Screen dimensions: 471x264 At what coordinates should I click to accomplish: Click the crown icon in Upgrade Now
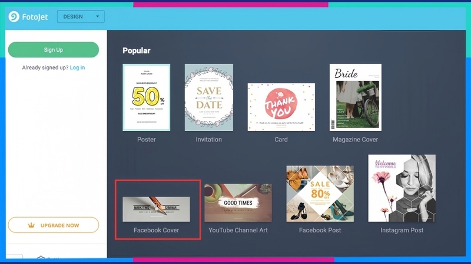[31, 225]
